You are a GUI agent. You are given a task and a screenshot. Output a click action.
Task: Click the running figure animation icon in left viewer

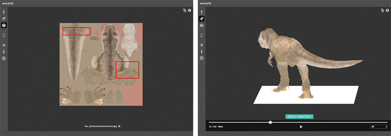tap(4, 19)
